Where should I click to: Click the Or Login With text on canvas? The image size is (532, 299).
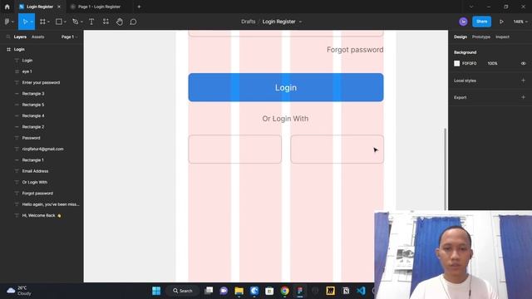[x=285, y=119]
